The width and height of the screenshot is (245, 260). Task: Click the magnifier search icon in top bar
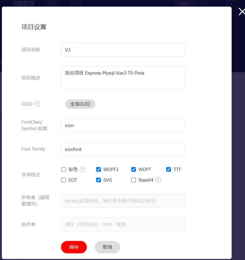229,3
